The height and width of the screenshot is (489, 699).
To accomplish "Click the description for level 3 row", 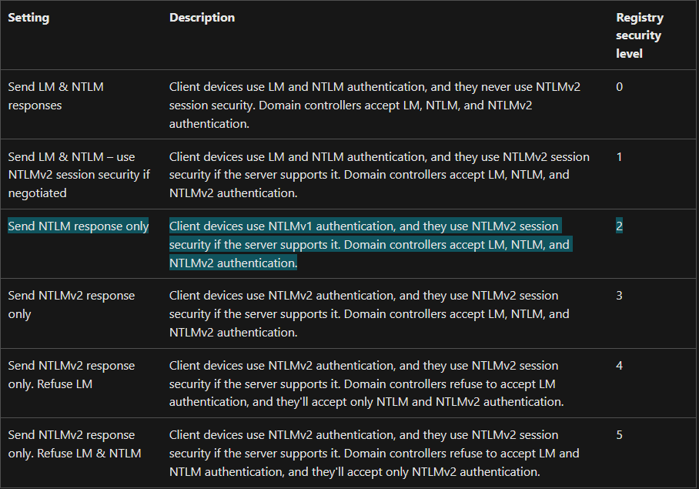I will pyautogui.click(x=369, y=314).
